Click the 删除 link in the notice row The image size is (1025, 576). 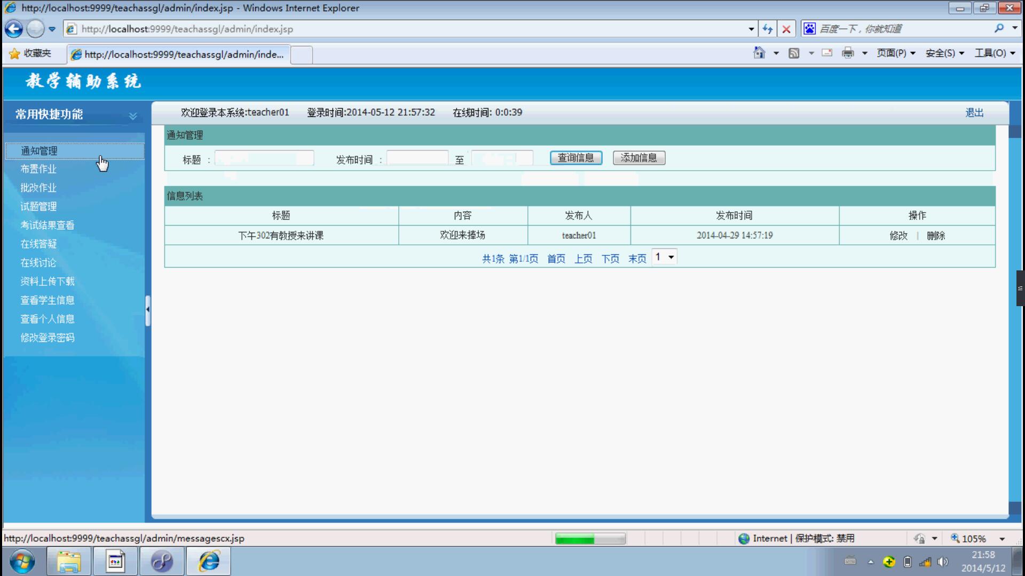pos(936,236)
